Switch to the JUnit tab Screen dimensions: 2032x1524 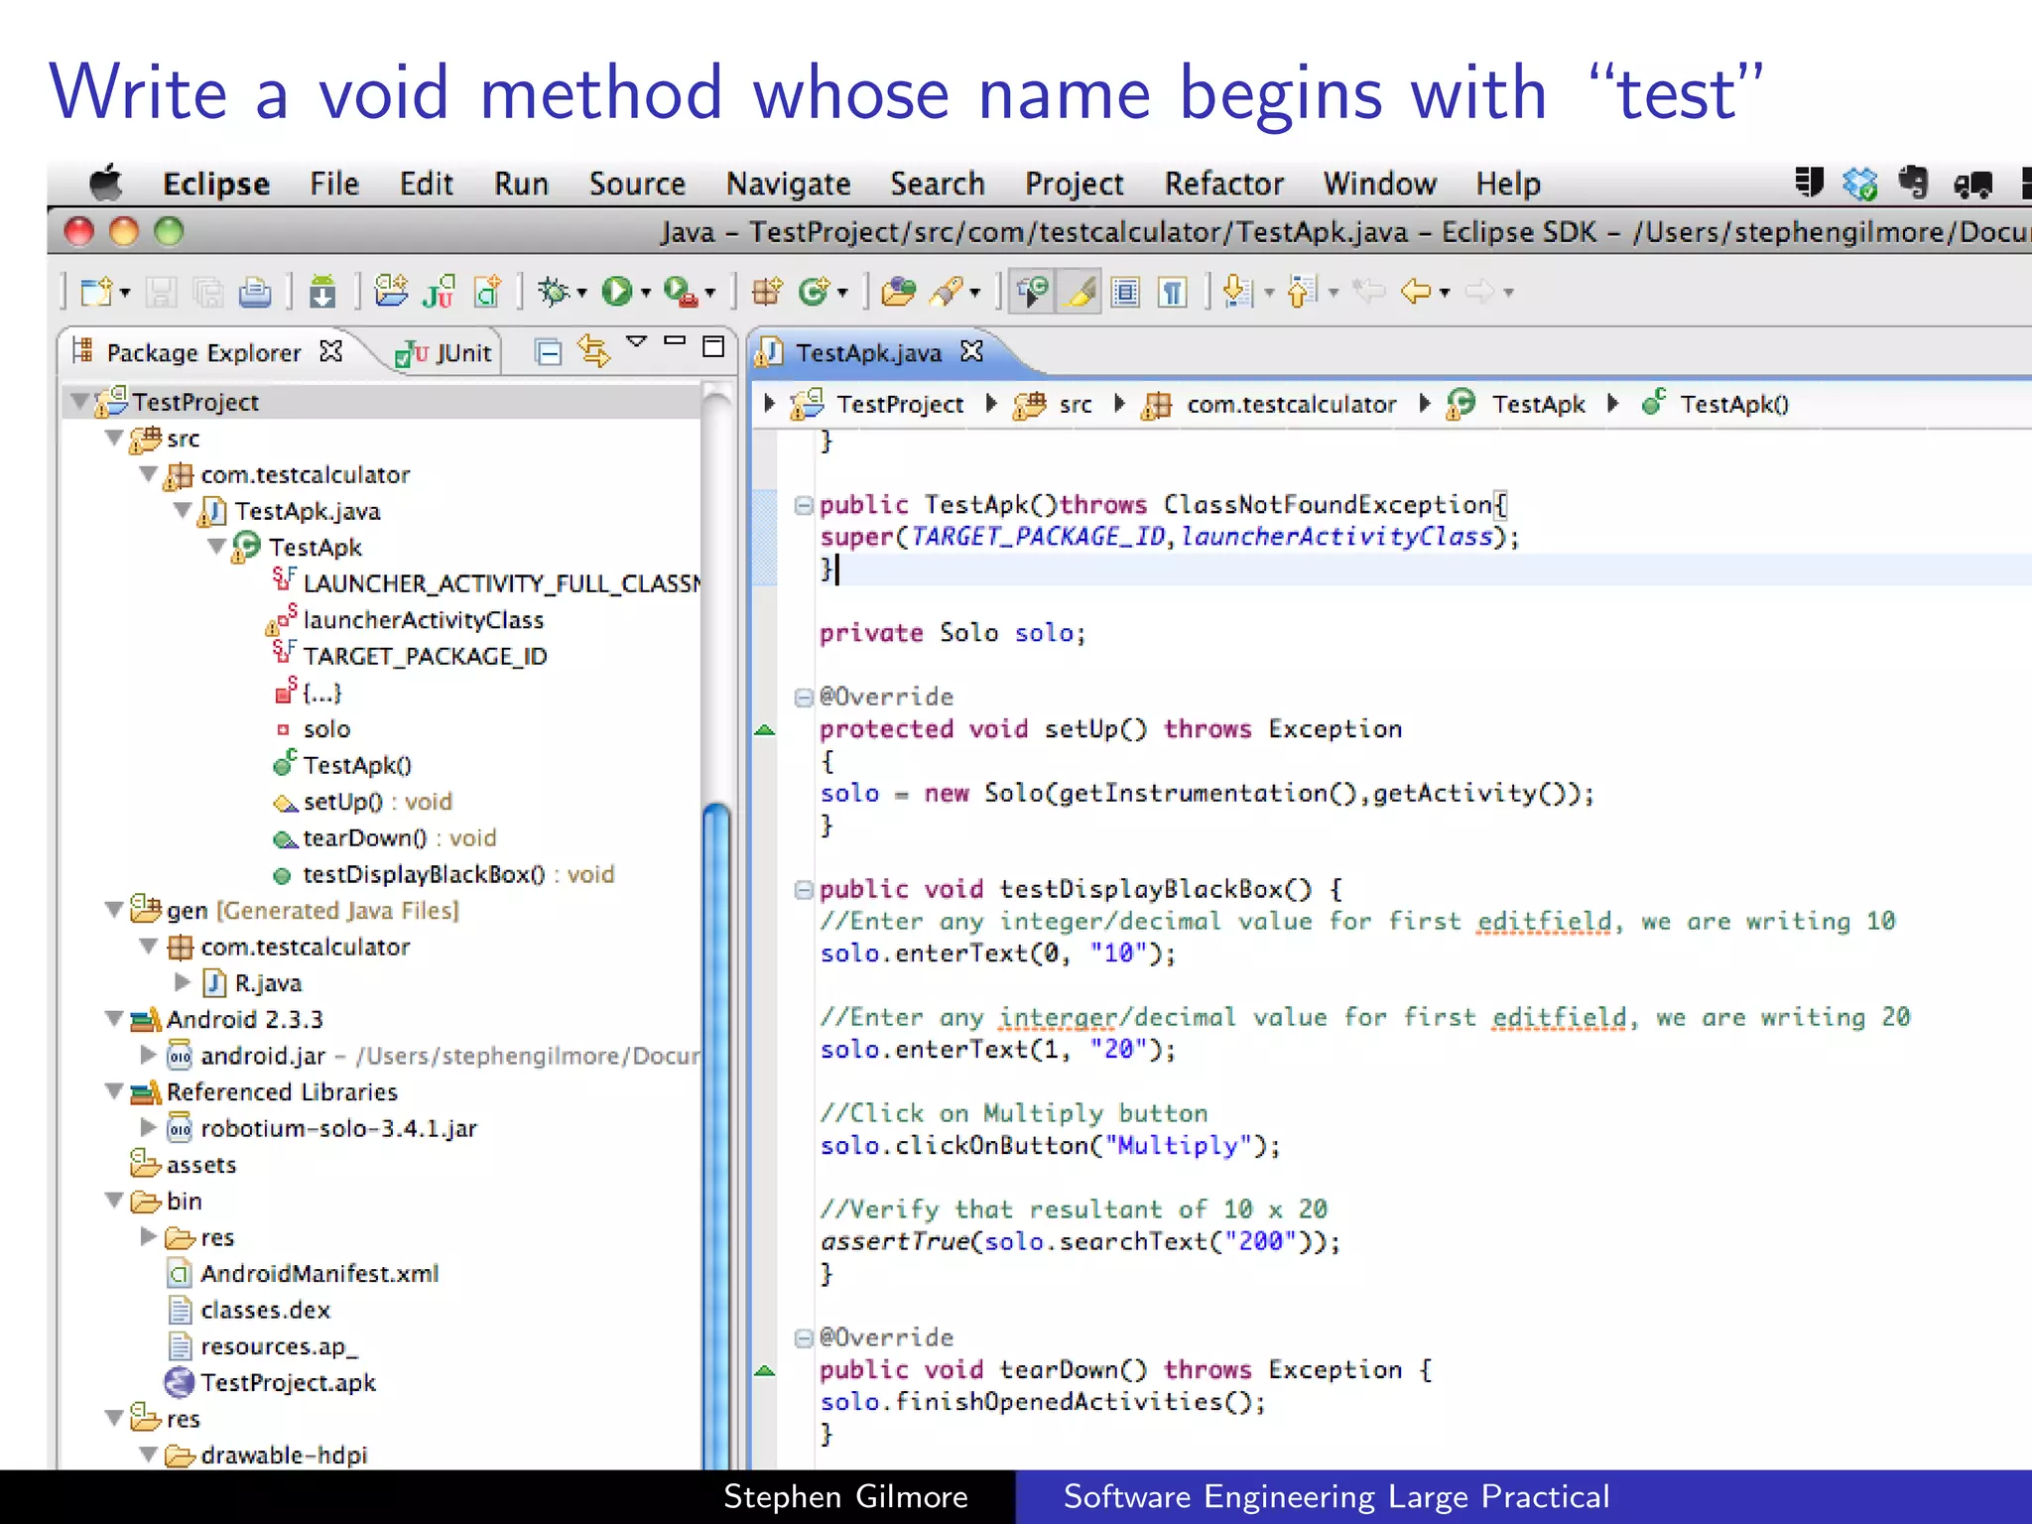[444, 353]
